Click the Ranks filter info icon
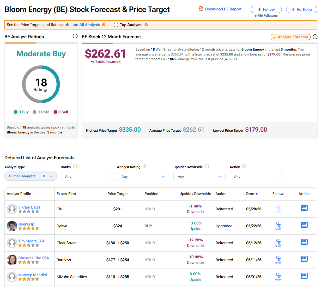 pos(75,167)
